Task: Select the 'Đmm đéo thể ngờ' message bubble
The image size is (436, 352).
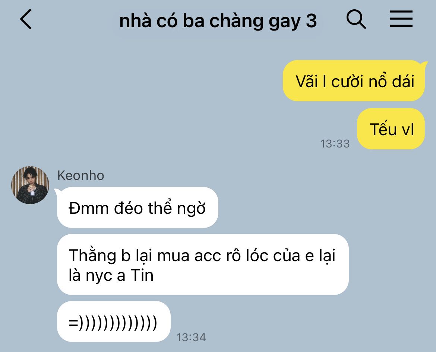Action: (x=138, y=208)
